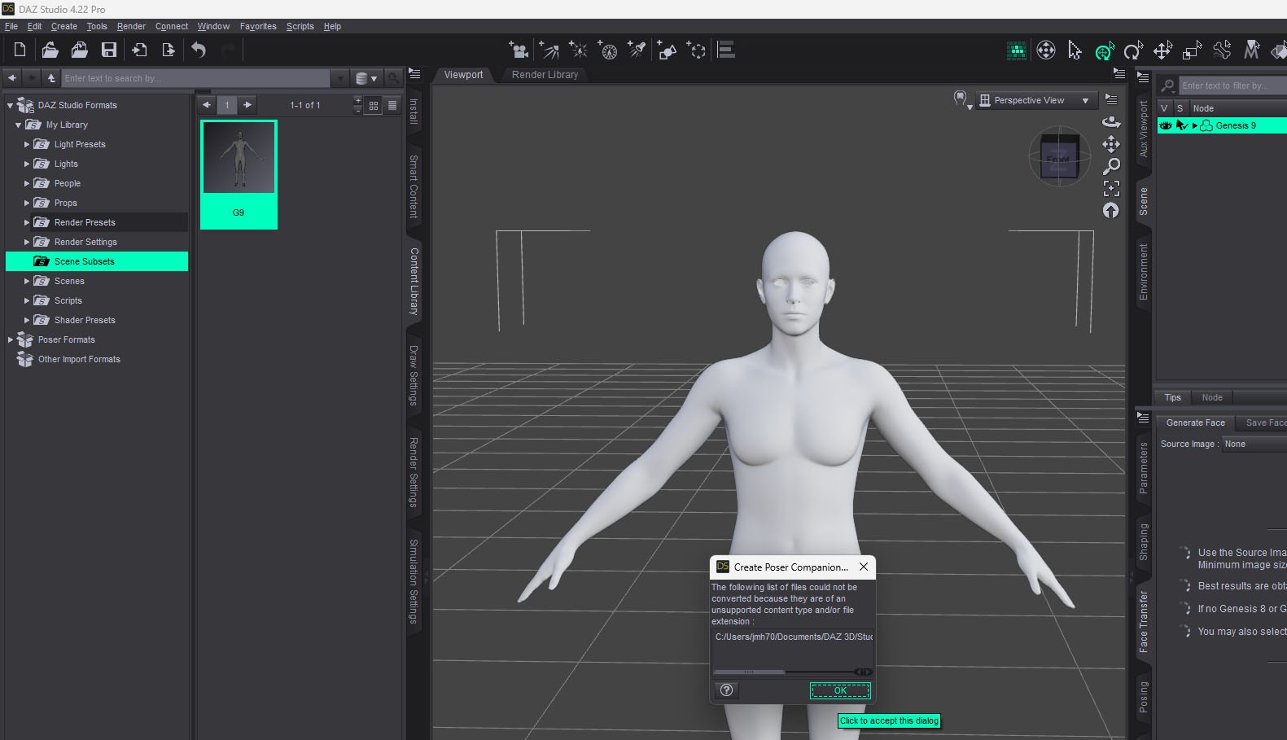Click the Reset camera up-arrow icon

1111,210
